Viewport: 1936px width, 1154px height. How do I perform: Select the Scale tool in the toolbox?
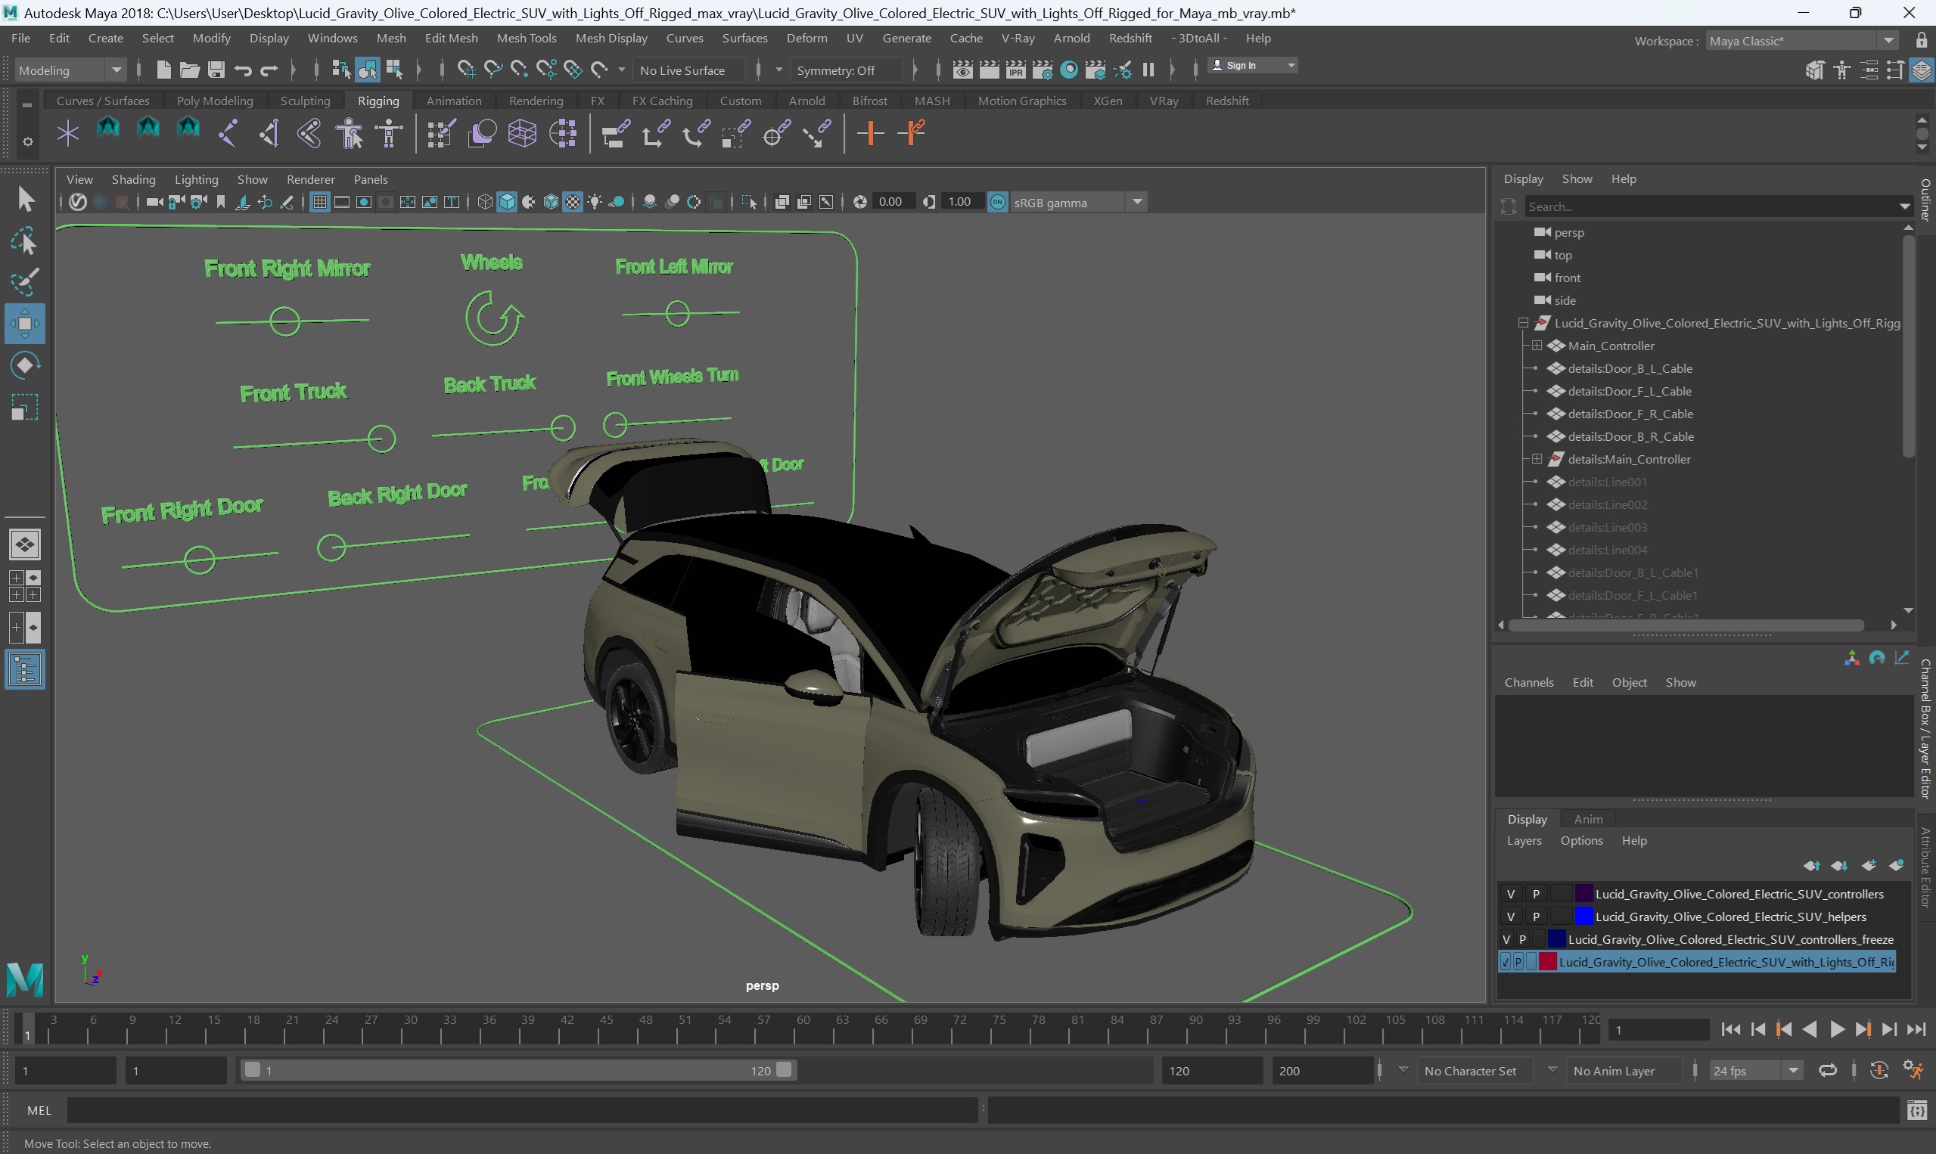(25, 408)
